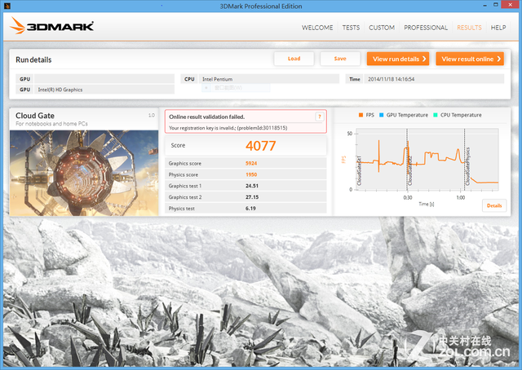
Task: Click the registration key invalid message
Action: click(x=228, y=128)
